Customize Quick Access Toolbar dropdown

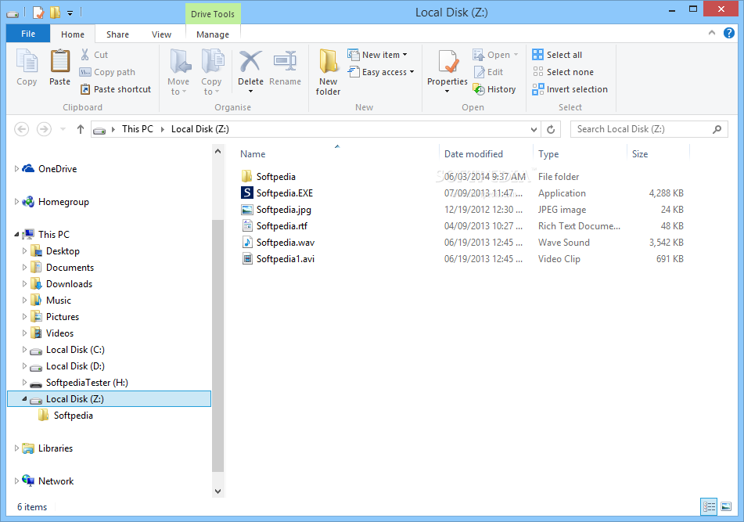(70, 13)
